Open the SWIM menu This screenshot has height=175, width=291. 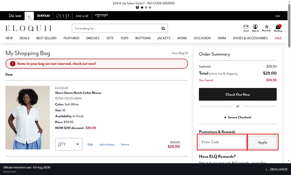click(x=222, y=38)
